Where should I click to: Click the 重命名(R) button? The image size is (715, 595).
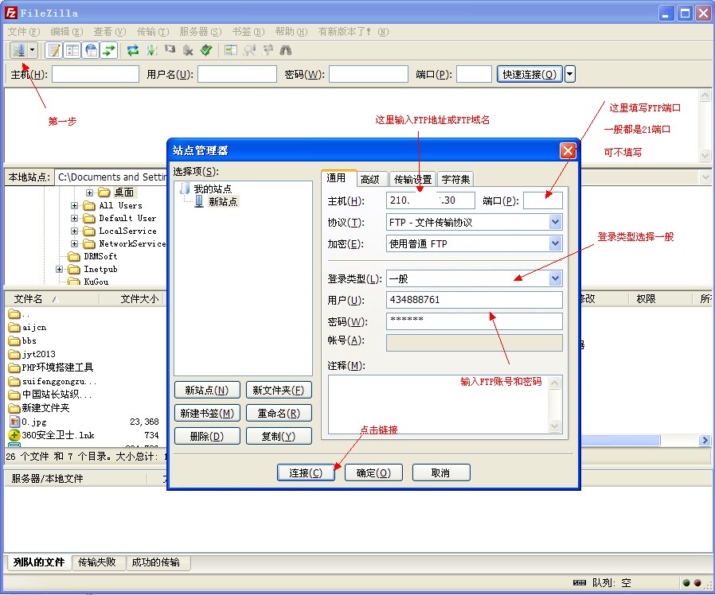click(279, 413)
